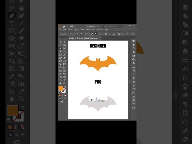Hide handles for selected anchor points

[x=95, y=34]
